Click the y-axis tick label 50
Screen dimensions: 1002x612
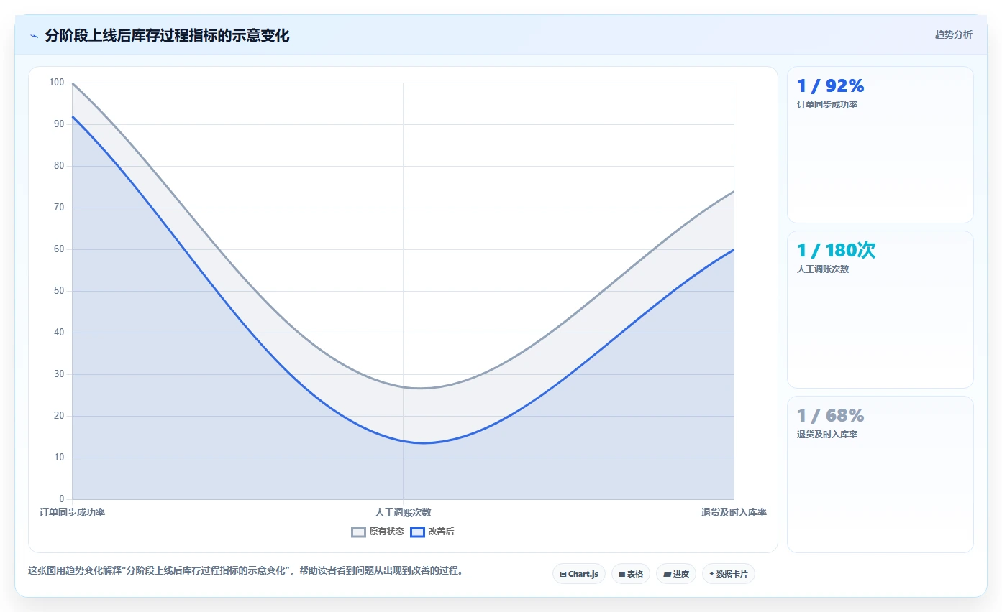click(x=59, y=291)
